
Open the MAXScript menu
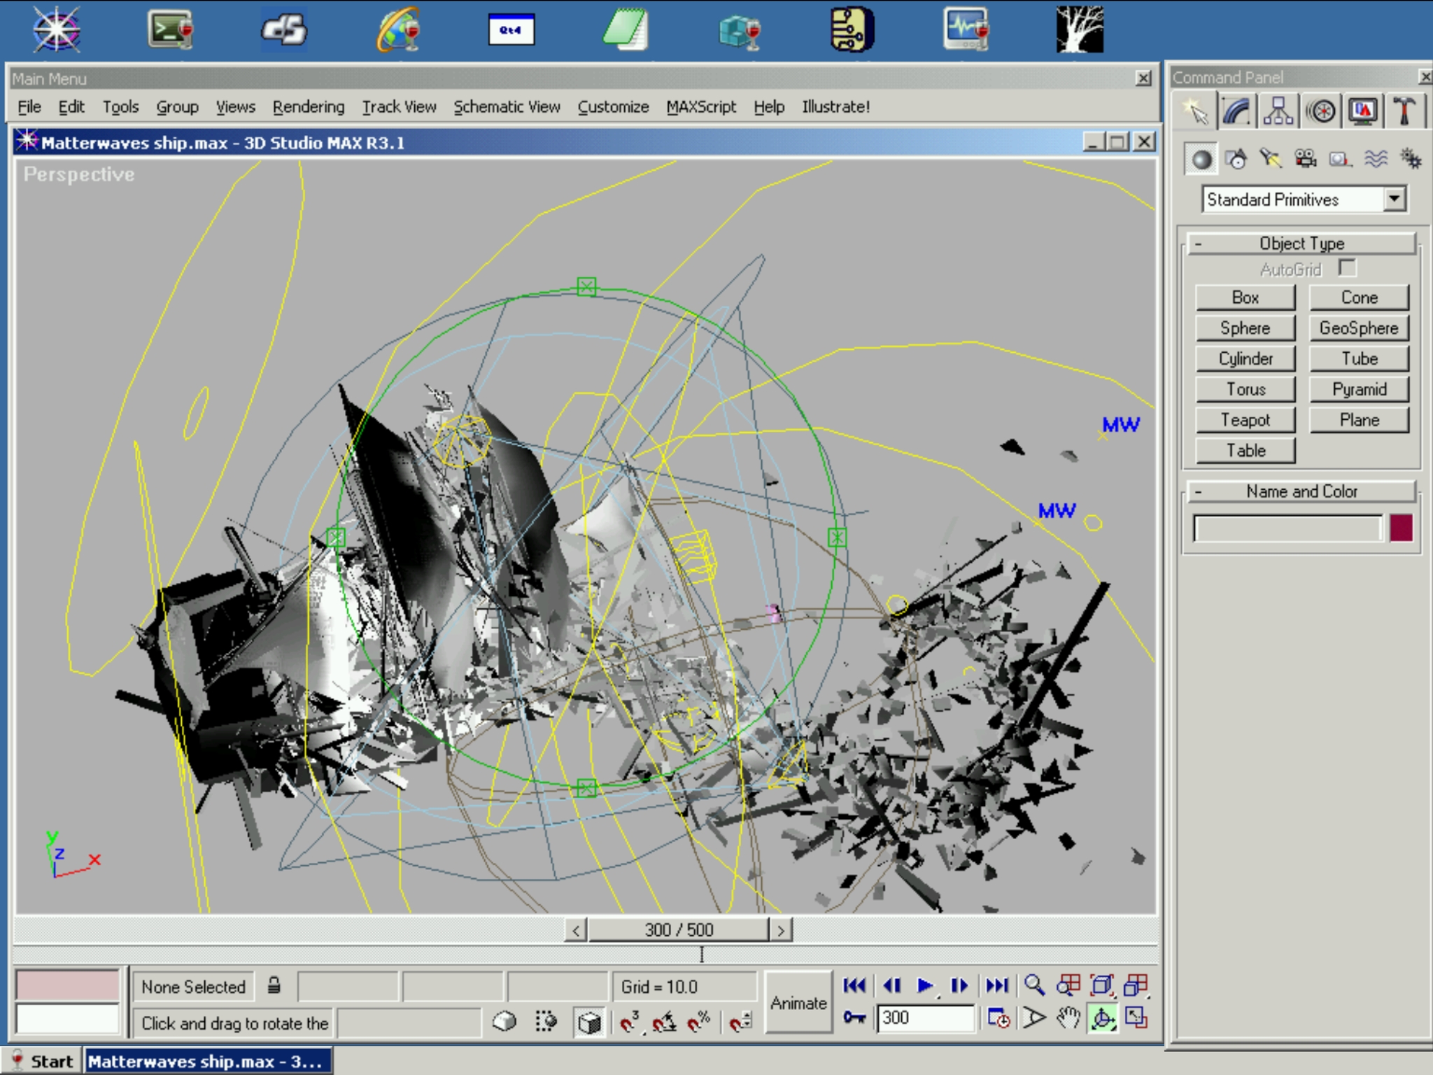(700, 107)
